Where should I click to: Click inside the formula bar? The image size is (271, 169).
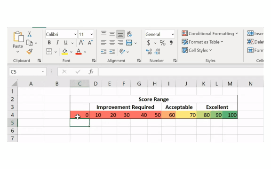181,71
